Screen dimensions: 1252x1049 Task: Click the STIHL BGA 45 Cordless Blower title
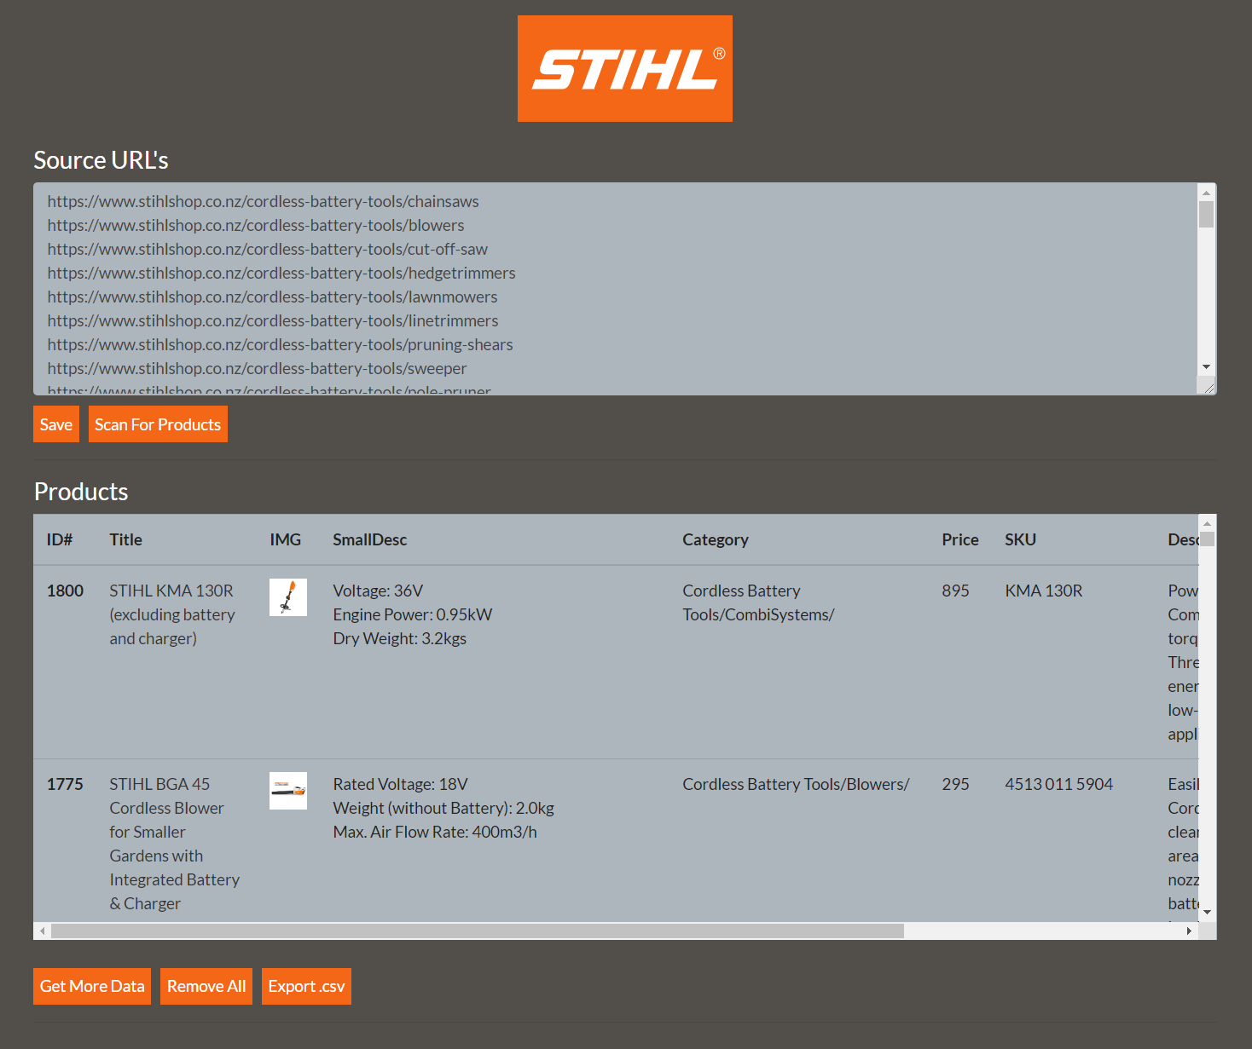(x=175, y=844)
